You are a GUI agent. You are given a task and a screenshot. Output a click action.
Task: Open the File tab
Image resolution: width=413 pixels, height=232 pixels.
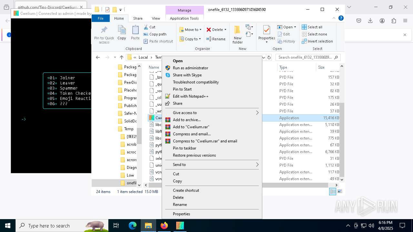pos(101,18)
